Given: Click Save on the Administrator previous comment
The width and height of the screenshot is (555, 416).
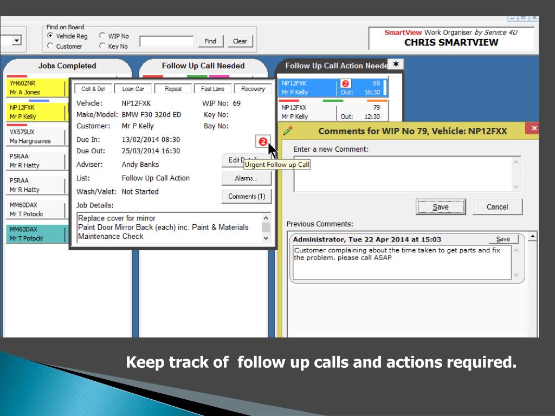Looking at the screenshot, I should [503, 239].
